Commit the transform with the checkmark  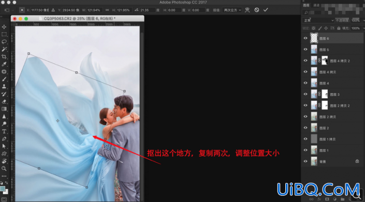click(x=266, y=10)
